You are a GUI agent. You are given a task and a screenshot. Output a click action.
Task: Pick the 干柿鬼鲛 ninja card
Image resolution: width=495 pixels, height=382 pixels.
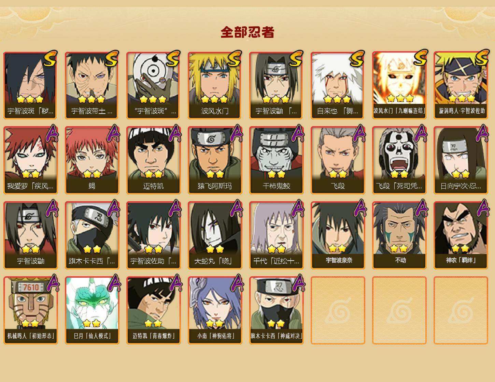[x=276, y=160]
